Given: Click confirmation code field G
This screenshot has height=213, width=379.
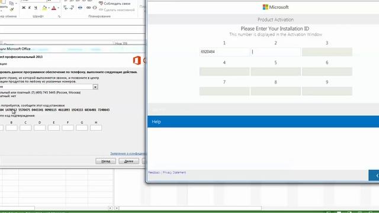Looking at the screenshot, I should [82, 128].
